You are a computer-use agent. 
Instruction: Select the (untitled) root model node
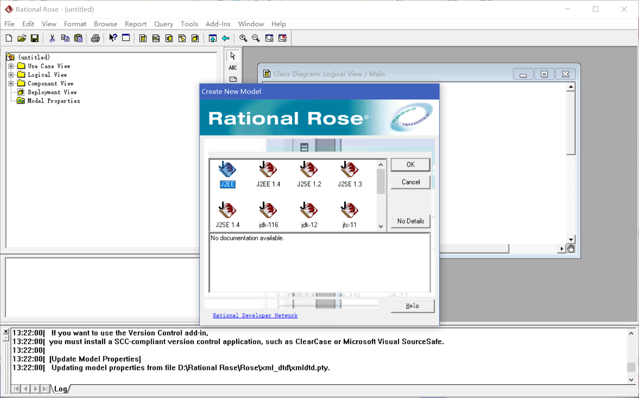pyautogui.click(x=34, y=57)
